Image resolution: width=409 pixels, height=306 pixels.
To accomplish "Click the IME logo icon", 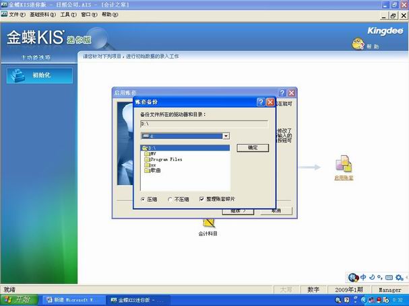I will coord(354,277).
